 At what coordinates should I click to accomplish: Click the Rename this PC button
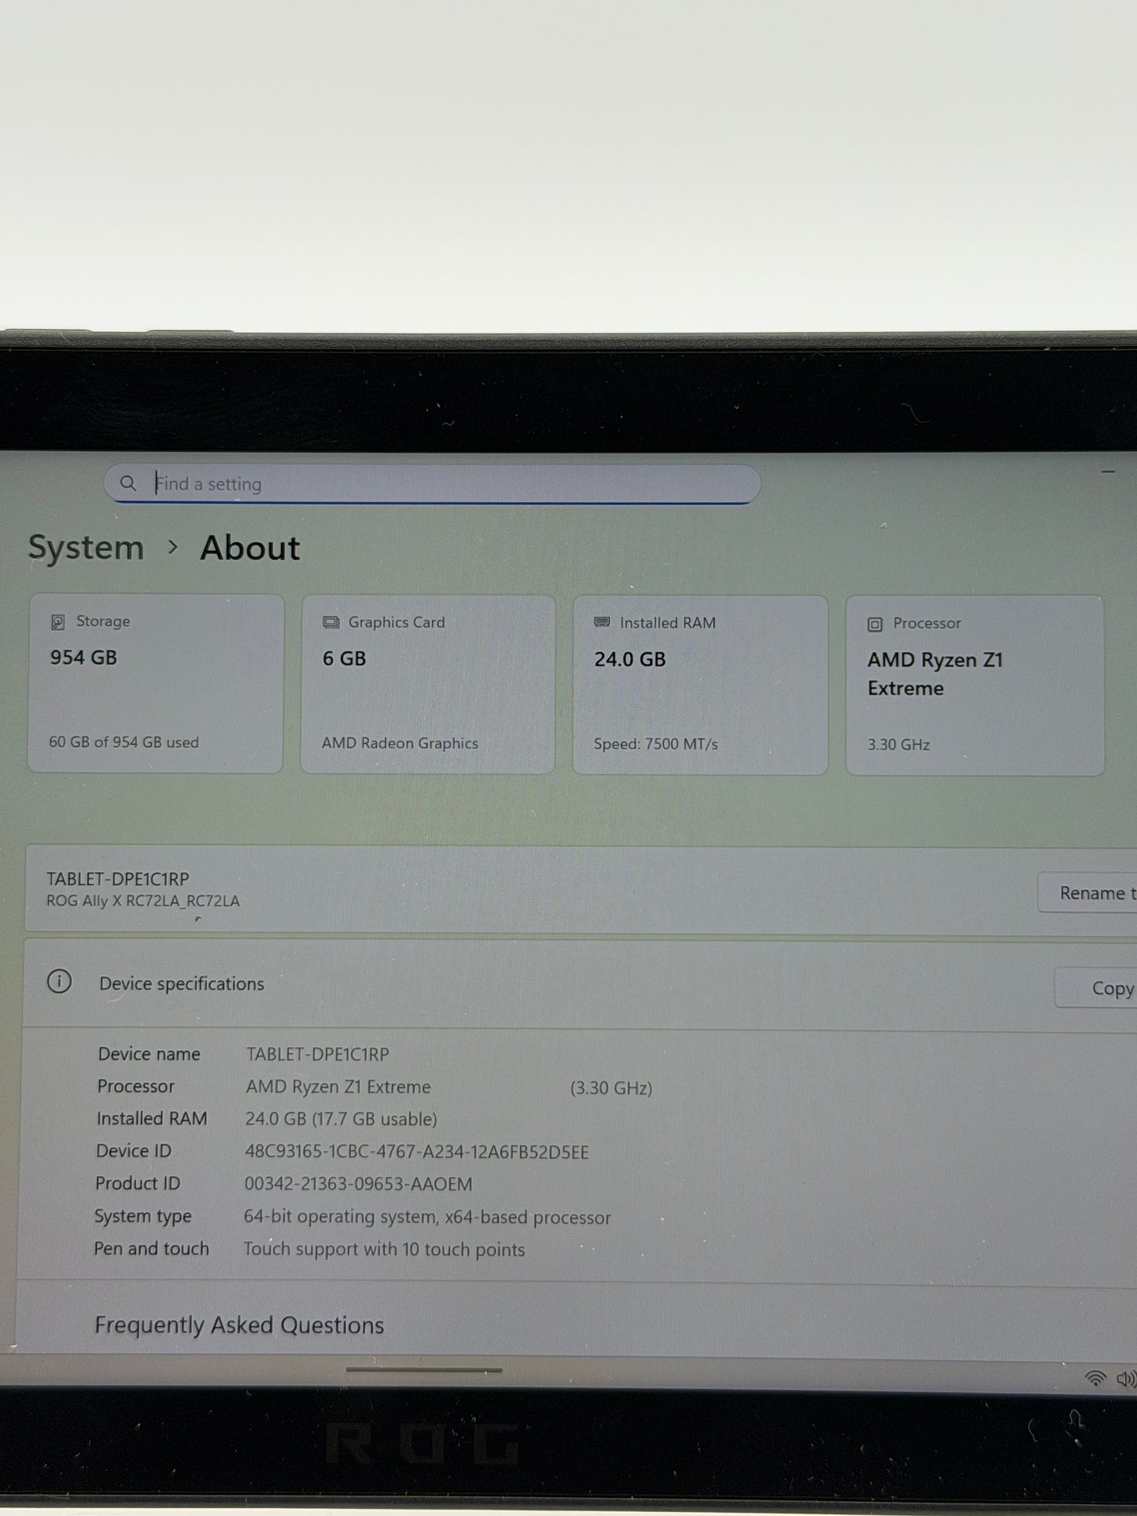(x=1087, y=893)
